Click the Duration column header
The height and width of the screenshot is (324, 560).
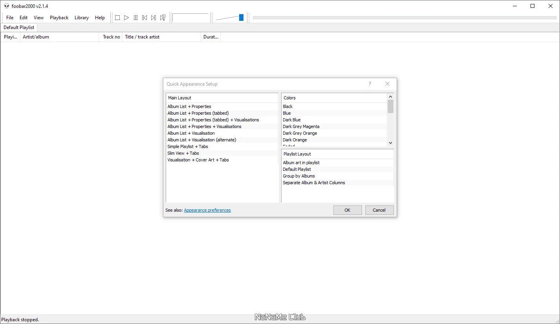[211, 37]
